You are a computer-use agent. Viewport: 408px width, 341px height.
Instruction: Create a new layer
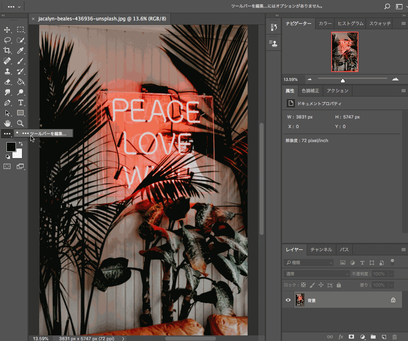(x=384, y=337)
